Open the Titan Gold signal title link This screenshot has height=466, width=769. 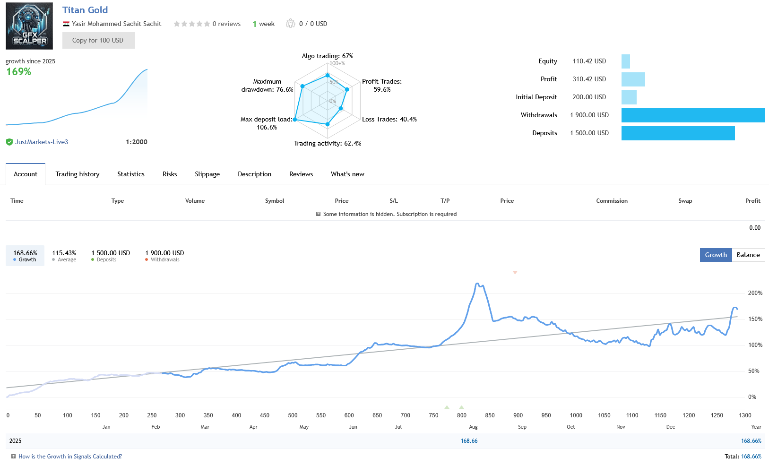[85, 10]
